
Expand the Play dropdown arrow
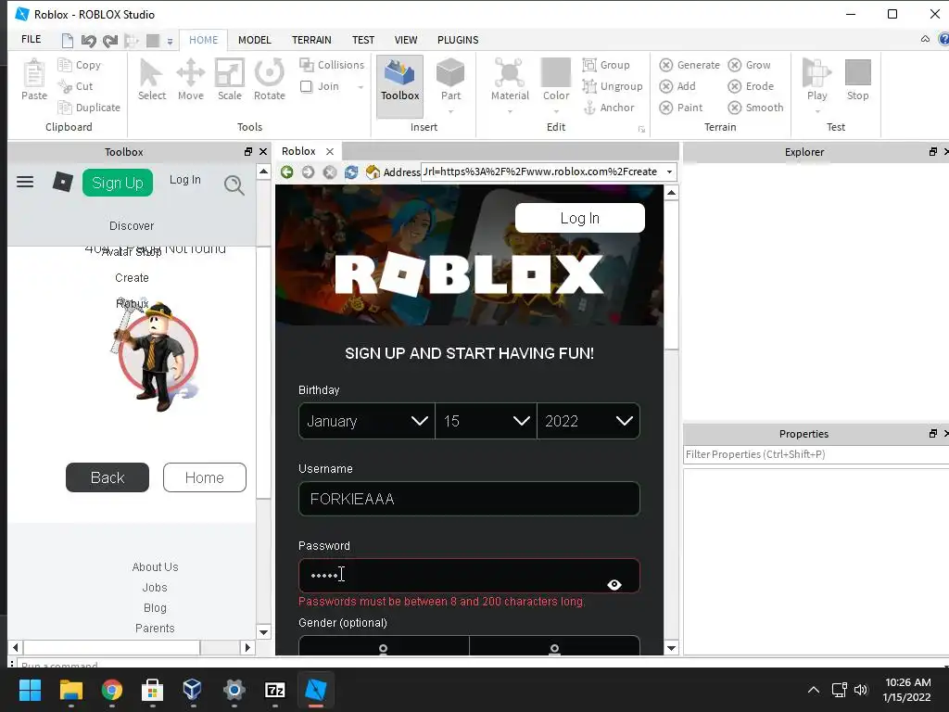click(817, 111)
